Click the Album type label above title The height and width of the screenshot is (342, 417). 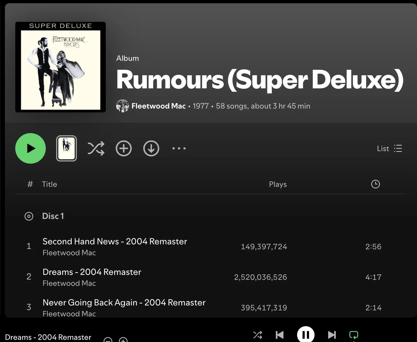128,58
